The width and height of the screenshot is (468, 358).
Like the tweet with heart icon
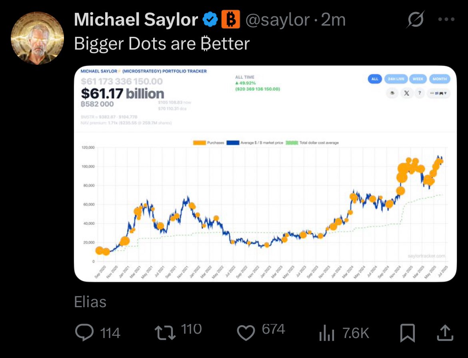246,333
